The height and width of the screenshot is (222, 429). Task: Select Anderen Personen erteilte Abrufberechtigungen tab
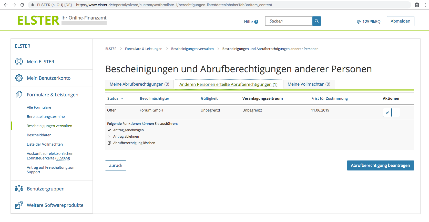[x=228, y=84]
